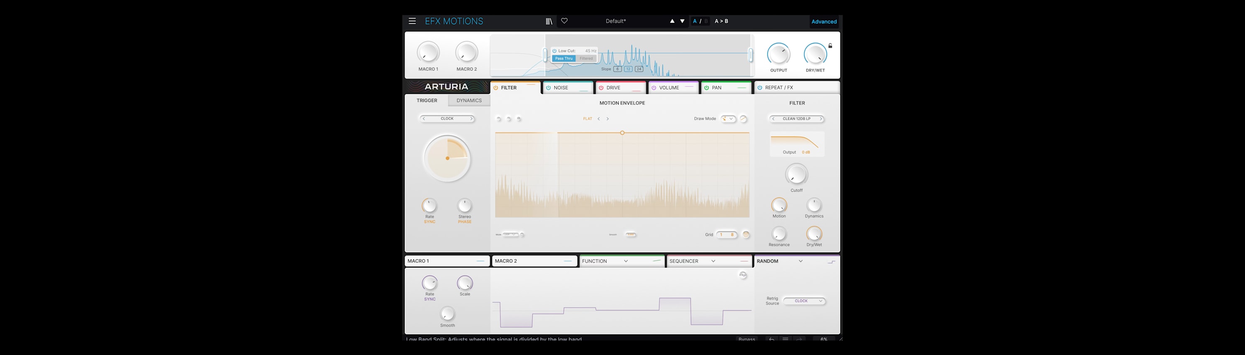
Task: Toggle the Low Cut power button
Action: point(555,51)
